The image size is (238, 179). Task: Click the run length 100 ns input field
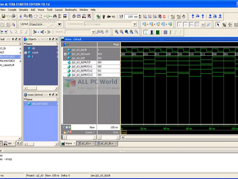(131, 16)
